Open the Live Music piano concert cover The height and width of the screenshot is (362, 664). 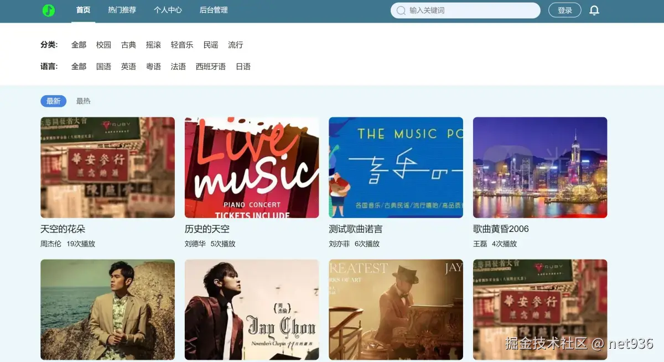coord(252,167)
